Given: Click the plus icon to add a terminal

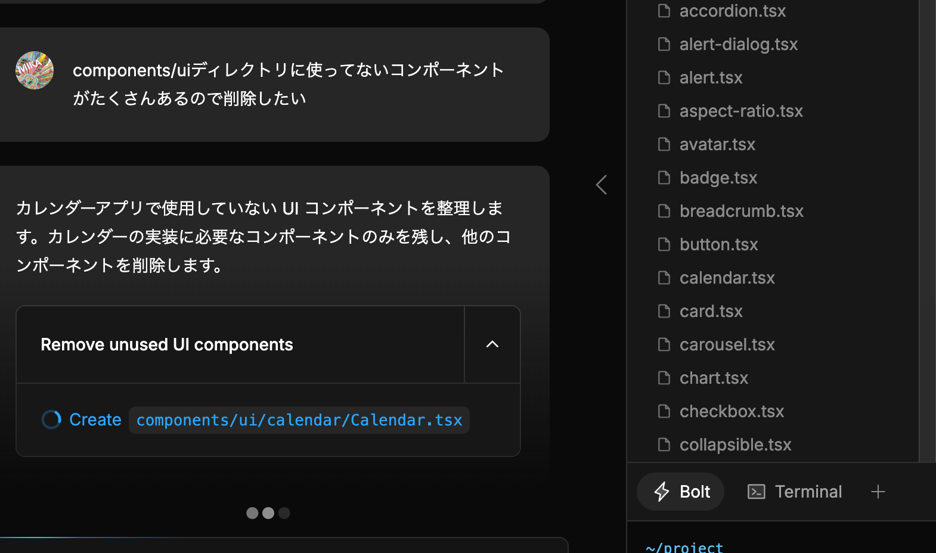Looking at the screenshot, I should [878, 492].
